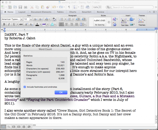Expand the font size dropdown
Screen dimensions: 158x130
click(x=31, y=19)
